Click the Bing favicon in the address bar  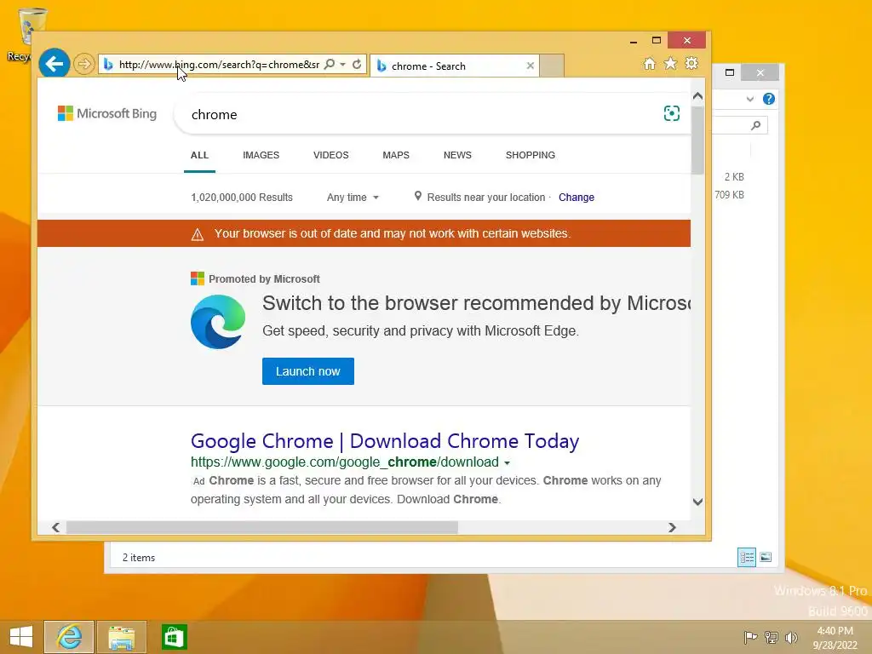(x=108, y=65)
